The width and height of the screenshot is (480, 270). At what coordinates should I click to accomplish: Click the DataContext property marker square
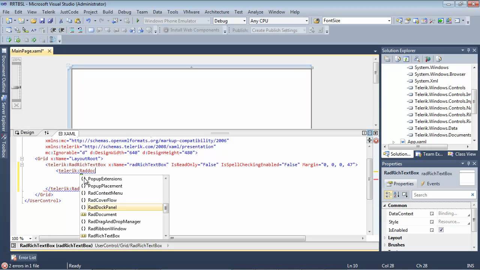click(x=432, y=214)
